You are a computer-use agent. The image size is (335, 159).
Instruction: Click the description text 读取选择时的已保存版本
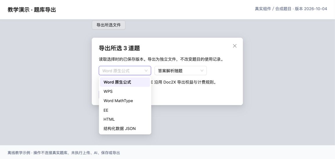click(x=121, y=59)
